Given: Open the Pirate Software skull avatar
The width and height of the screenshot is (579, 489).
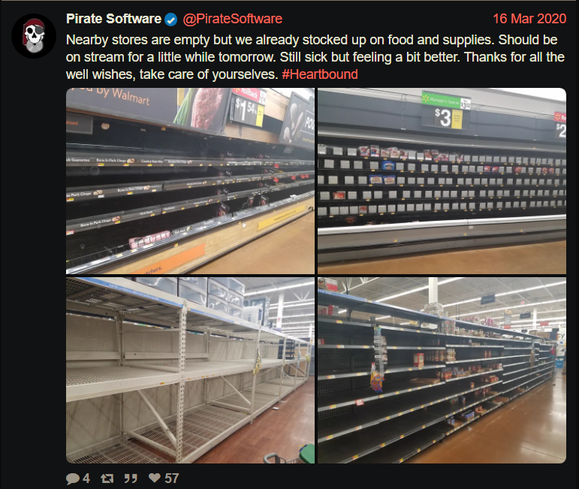Looking at the screenshot, I should 34,36.
